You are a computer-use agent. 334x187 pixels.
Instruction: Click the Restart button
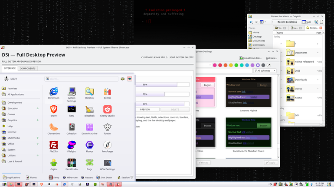[x=87, y=177]
